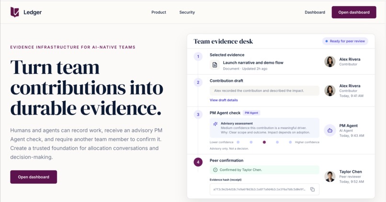Click the Higher confidence label
Screen dimensions: 386x202
[307, 142]
